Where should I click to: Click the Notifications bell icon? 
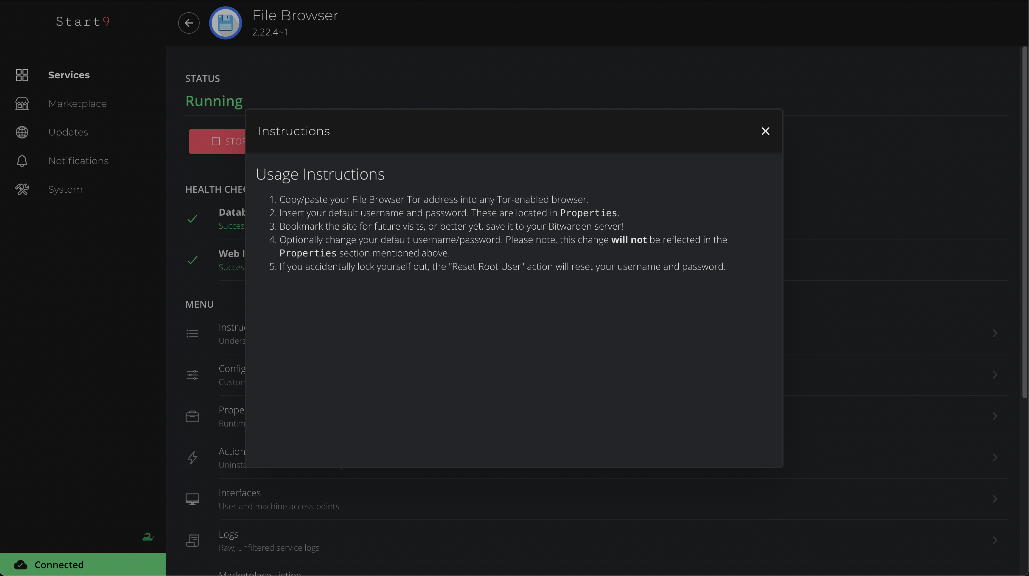[22, 161]
